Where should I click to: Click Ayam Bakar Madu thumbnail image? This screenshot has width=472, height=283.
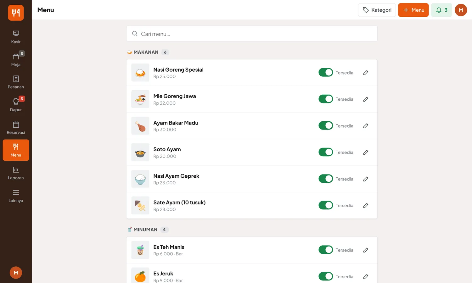click(x=140, y=126)
